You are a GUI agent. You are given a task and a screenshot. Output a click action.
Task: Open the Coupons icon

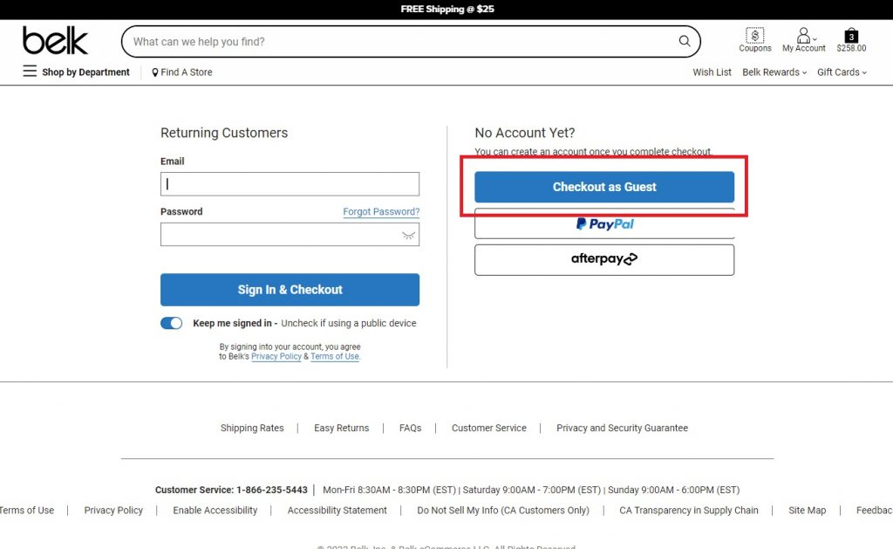coord(755,36)
